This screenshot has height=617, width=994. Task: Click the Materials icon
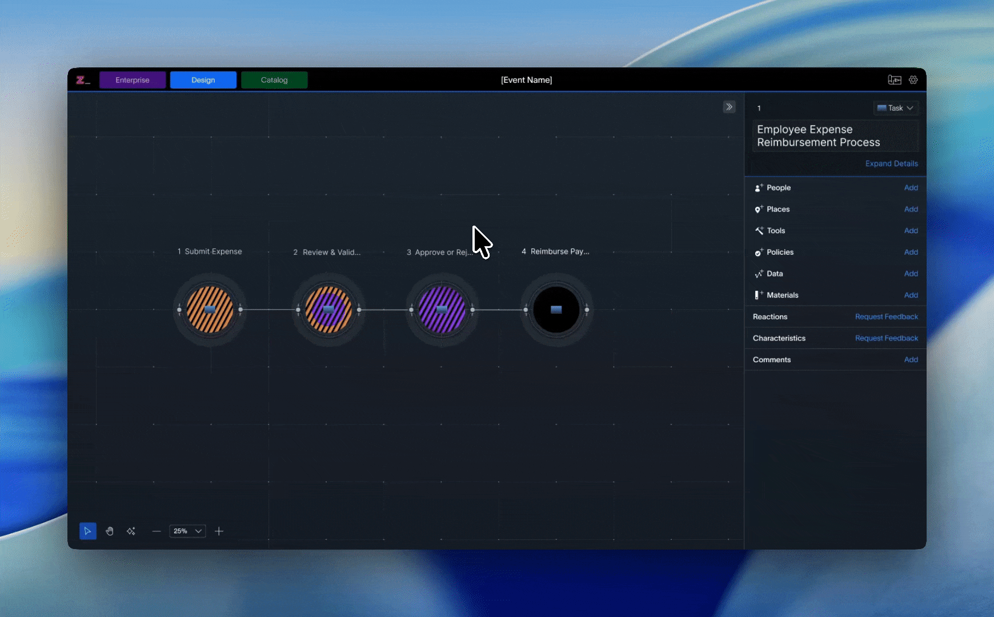[759, 295]
